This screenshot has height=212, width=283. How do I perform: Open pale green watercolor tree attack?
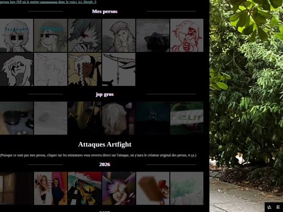pyautogui.click(x=187, y=188)
